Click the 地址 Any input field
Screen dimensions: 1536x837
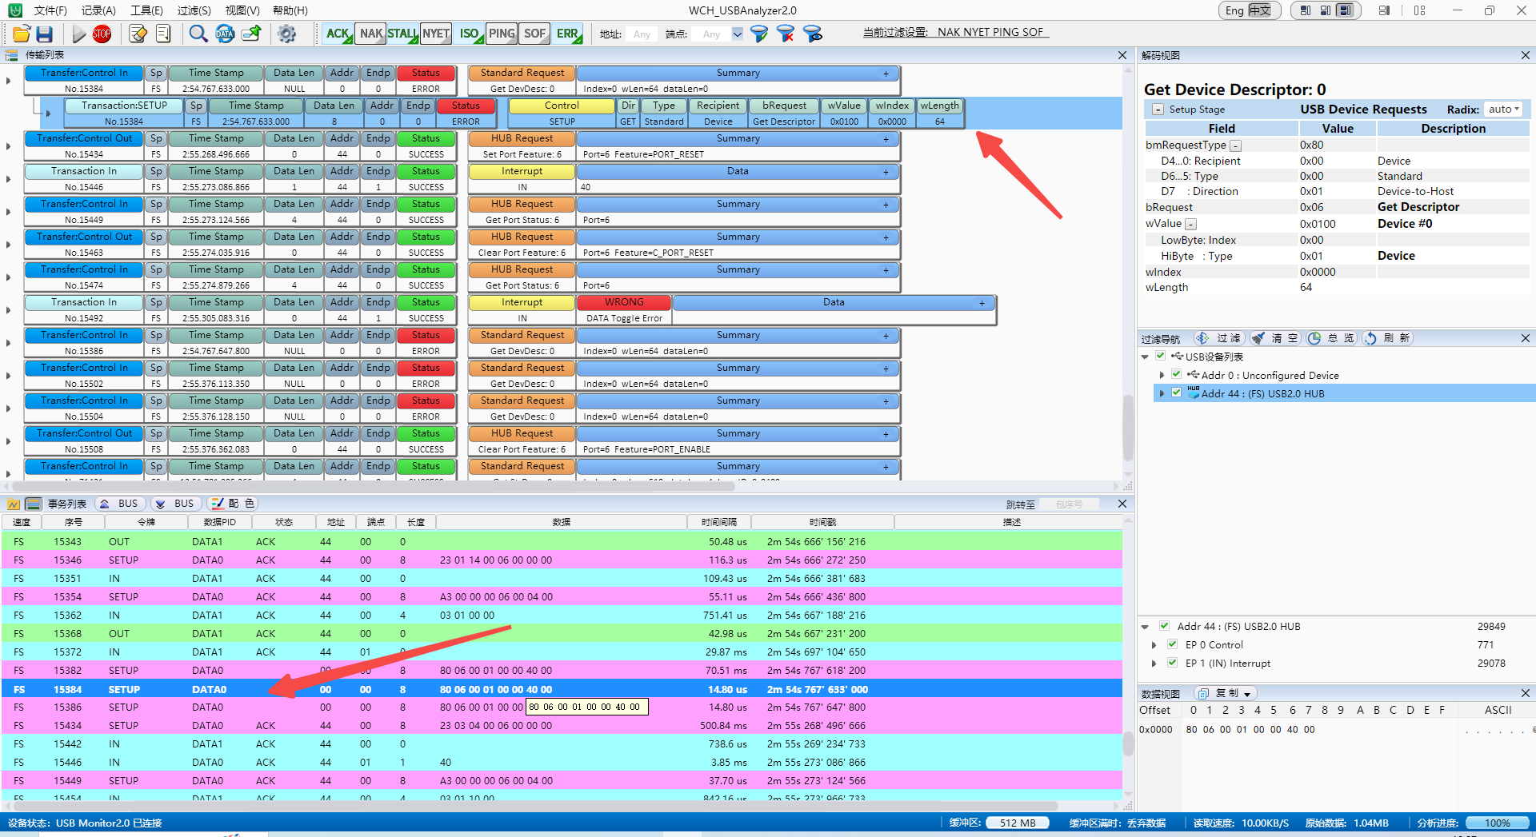(x=641, y=34)
